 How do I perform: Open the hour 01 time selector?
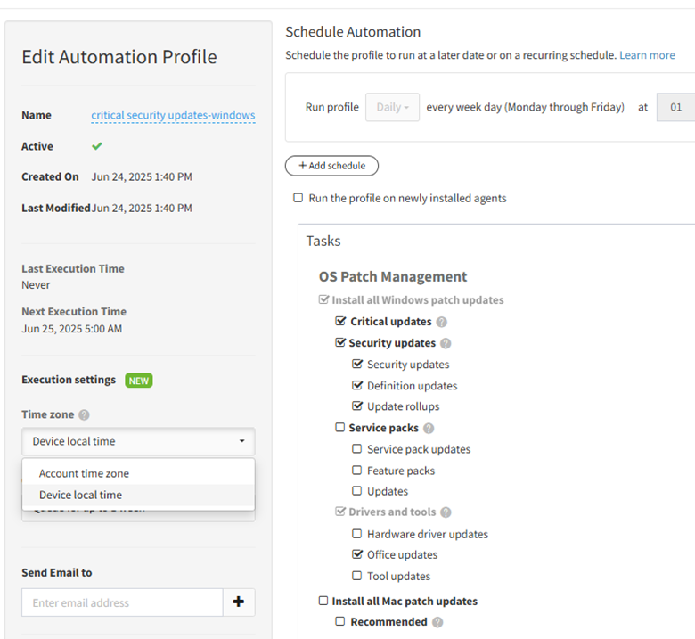pos(676,107)
